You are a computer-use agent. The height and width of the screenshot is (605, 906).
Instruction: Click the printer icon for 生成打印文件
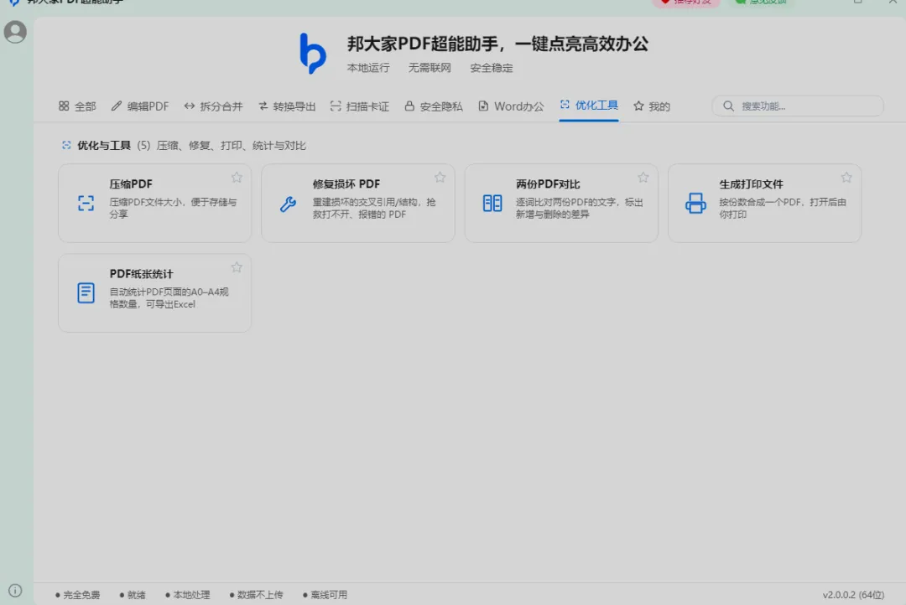point(695,204)
